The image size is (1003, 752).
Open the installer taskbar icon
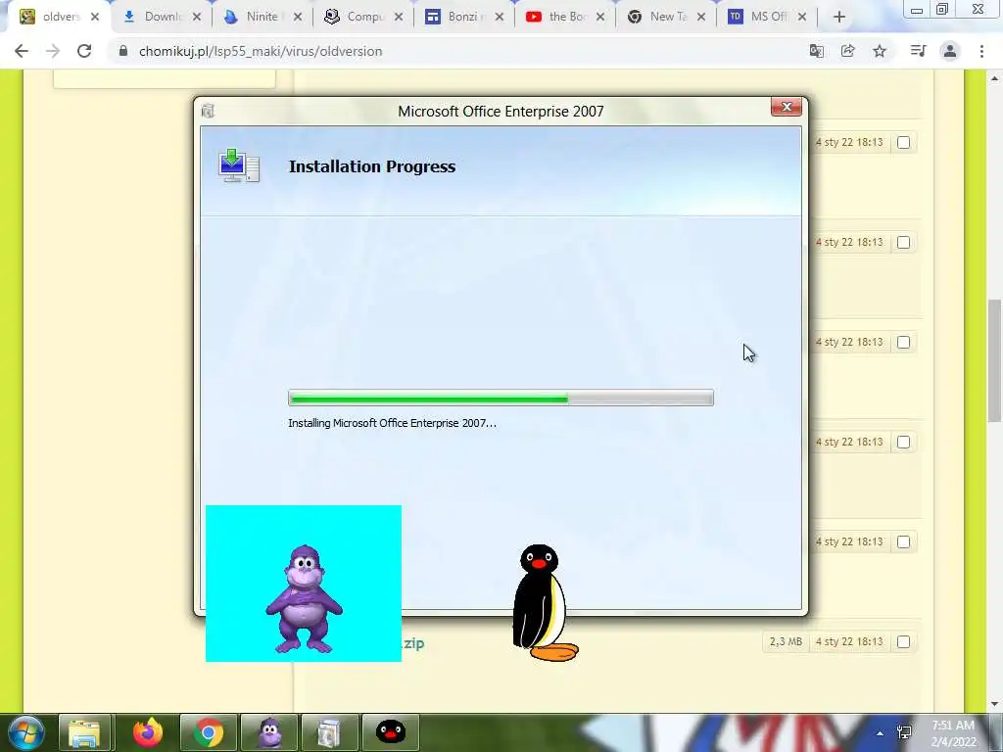tap(329, 732)
